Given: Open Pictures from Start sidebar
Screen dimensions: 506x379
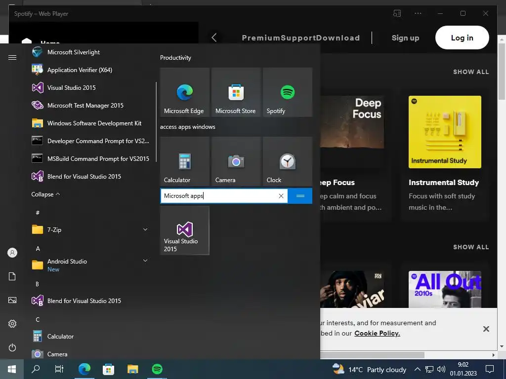Looking at the screenshot, I should pos(12,300).
